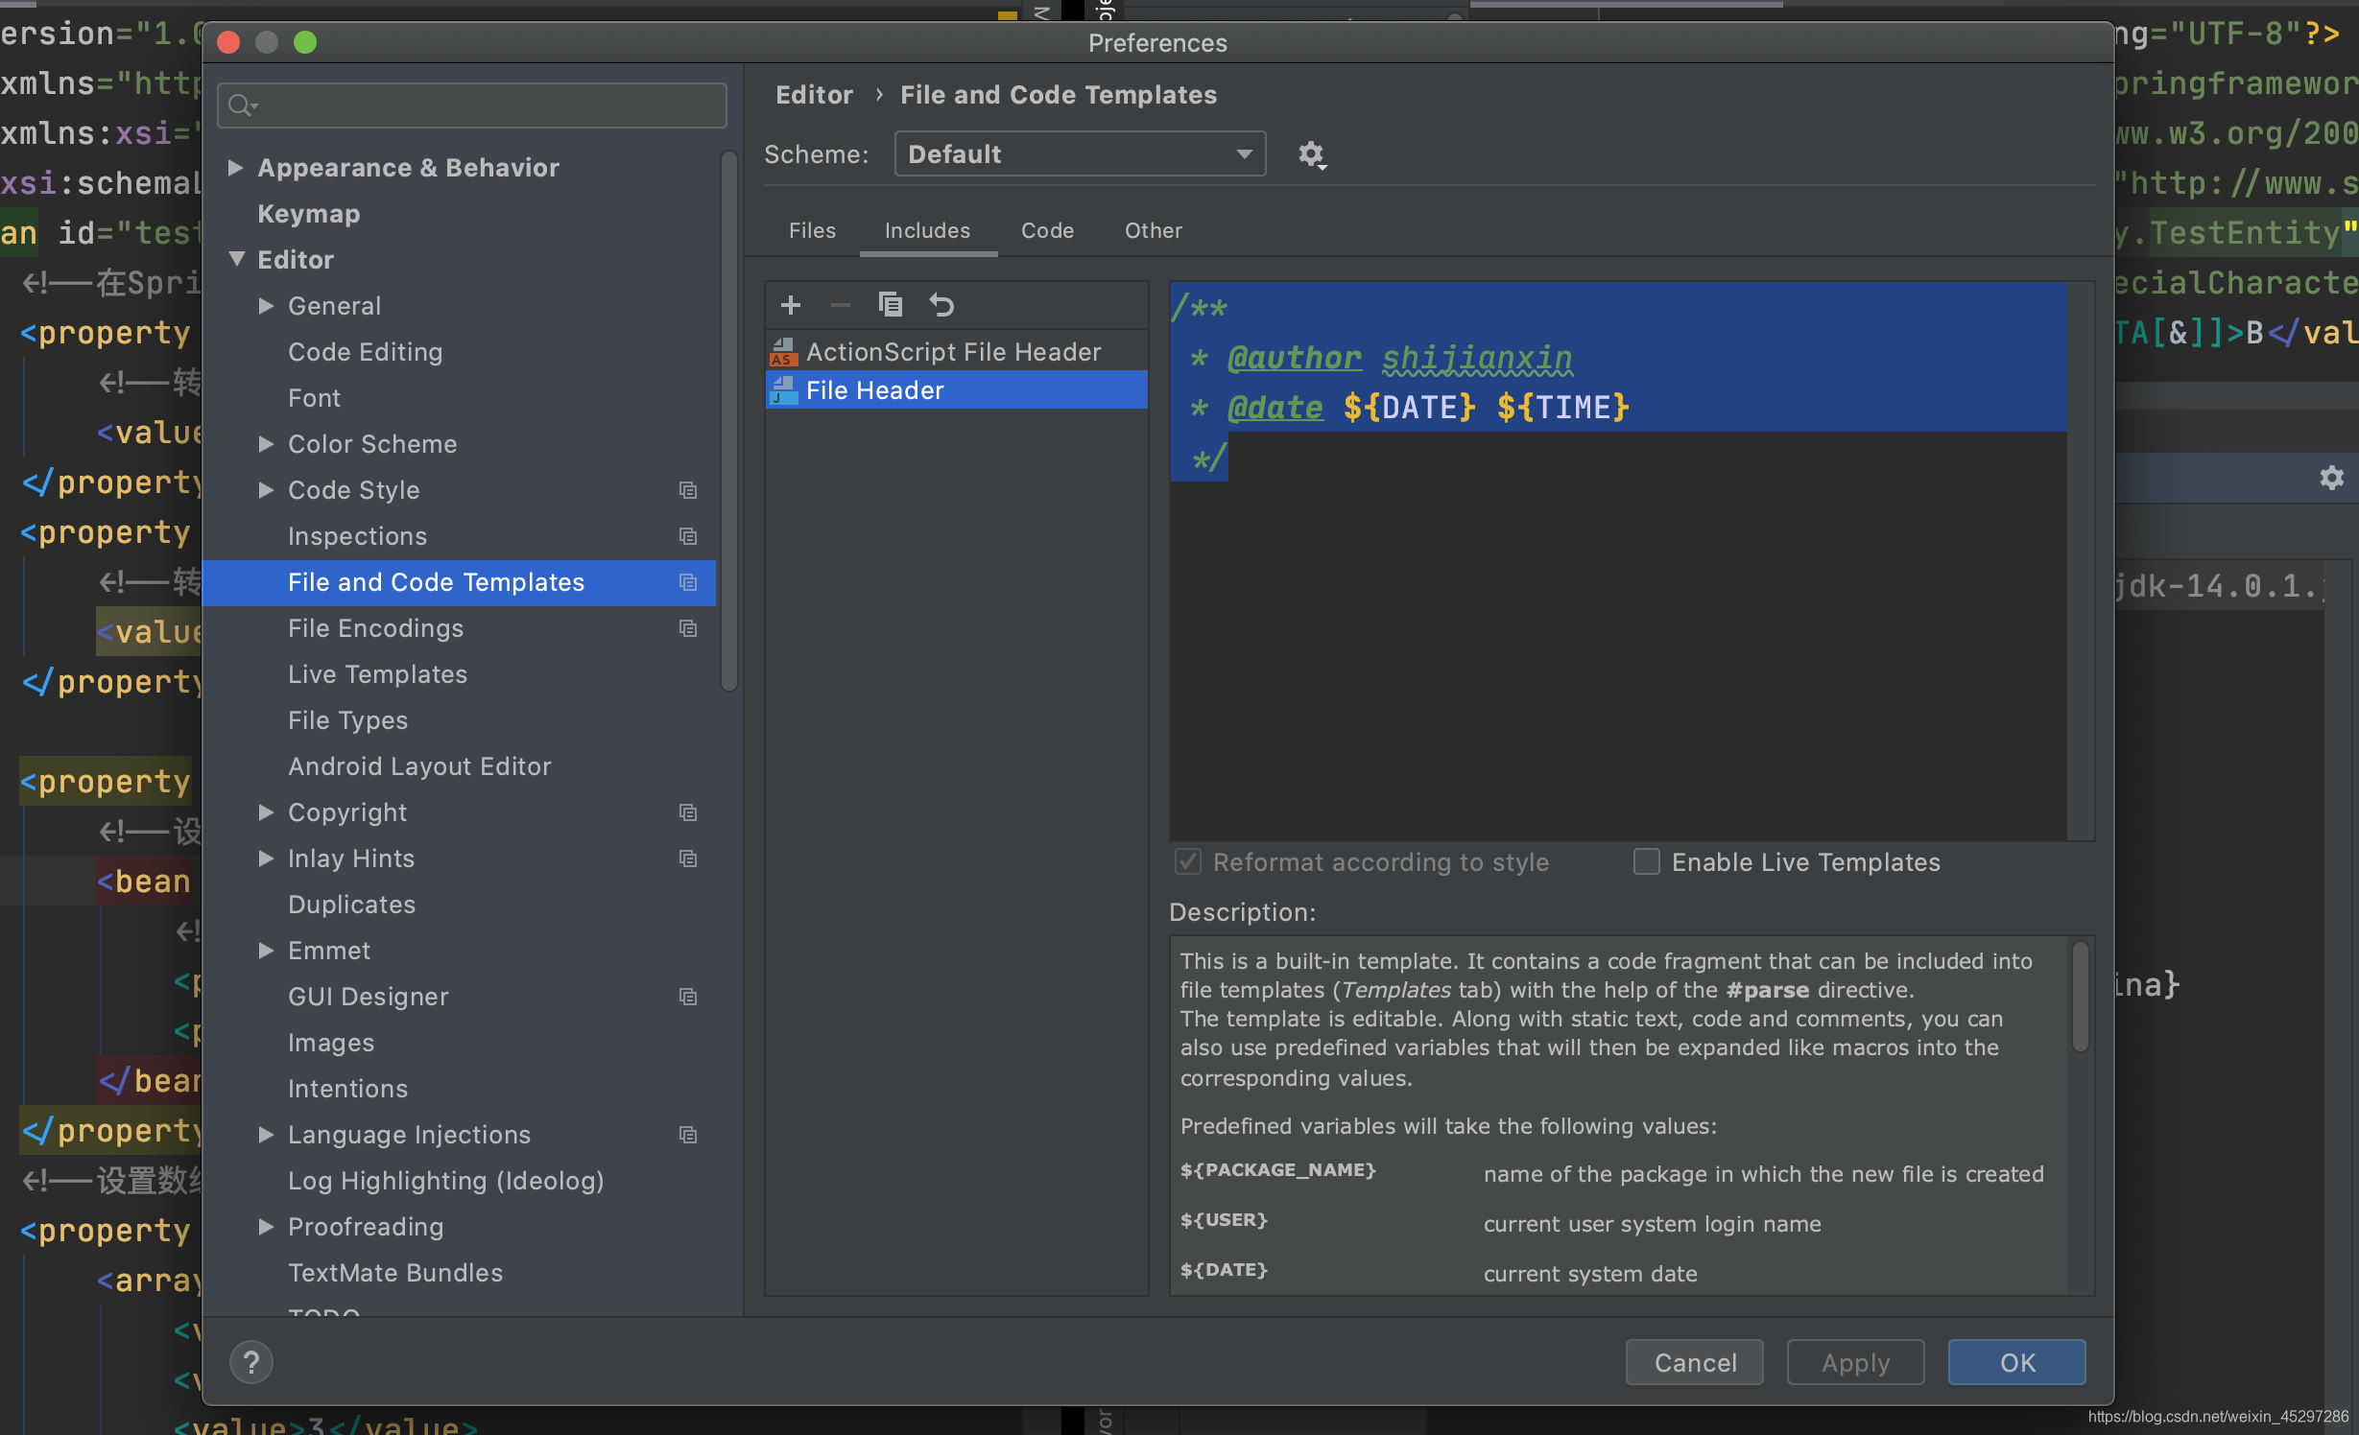Open File Encodings settings
The height and width of the screenshot is (1435, 2359).
[x=376, y=628]
